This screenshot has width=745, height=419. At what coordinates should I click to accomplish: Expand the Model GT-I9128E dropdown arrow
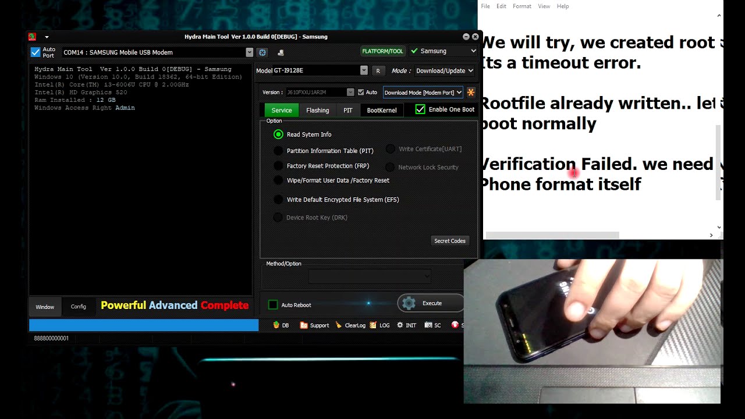364,70
